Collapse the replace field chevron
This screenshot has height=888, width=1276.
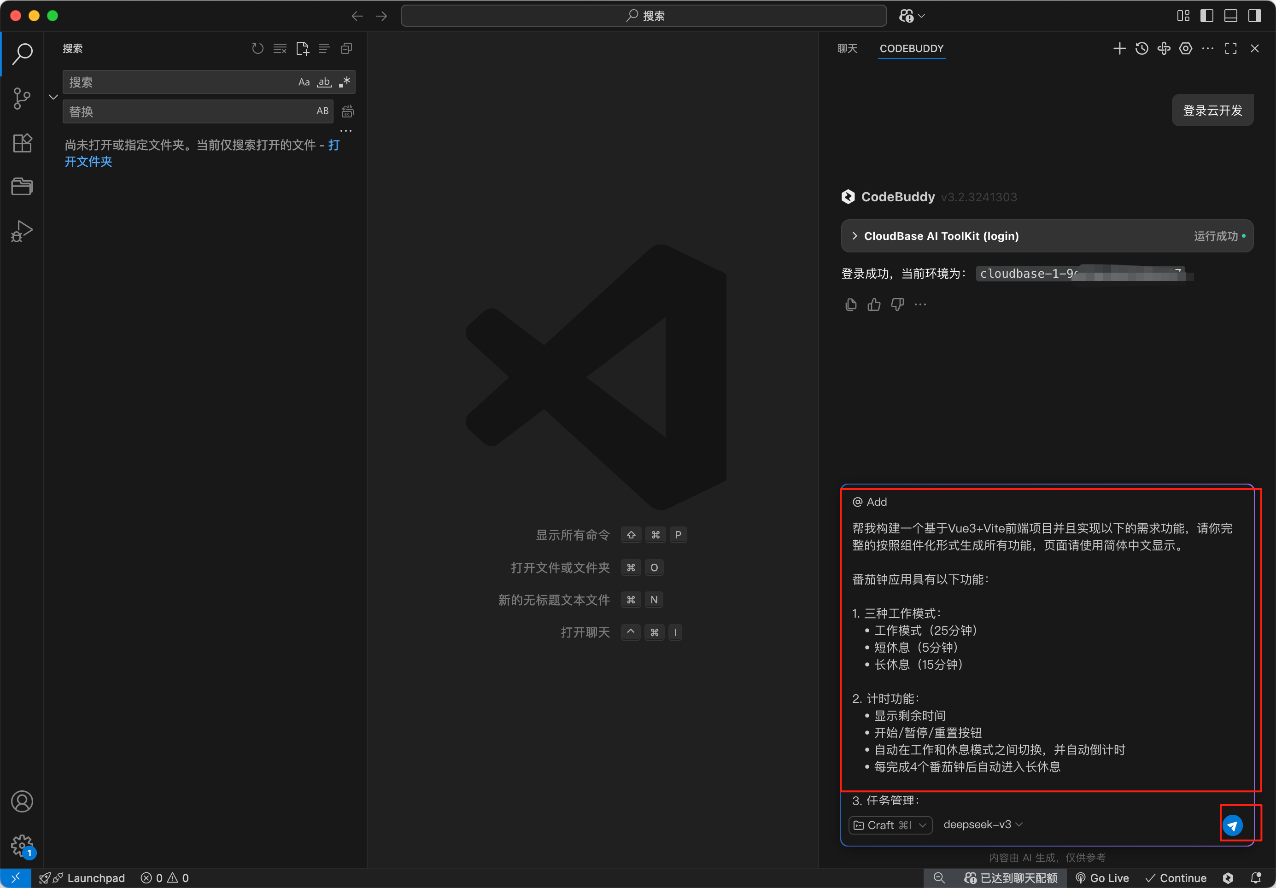53,97
